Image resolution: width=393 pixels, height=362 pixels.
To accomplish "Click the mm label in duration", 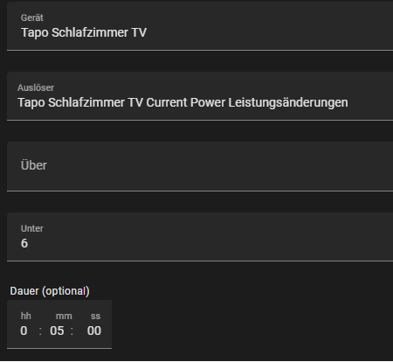I will pos(64,317).
